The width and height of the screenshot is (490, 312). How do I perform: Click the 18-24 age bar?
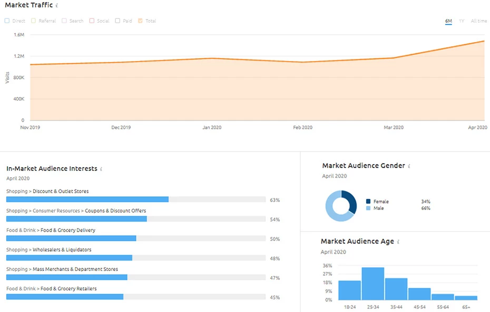pyautogui.click(x=350, y=290)
